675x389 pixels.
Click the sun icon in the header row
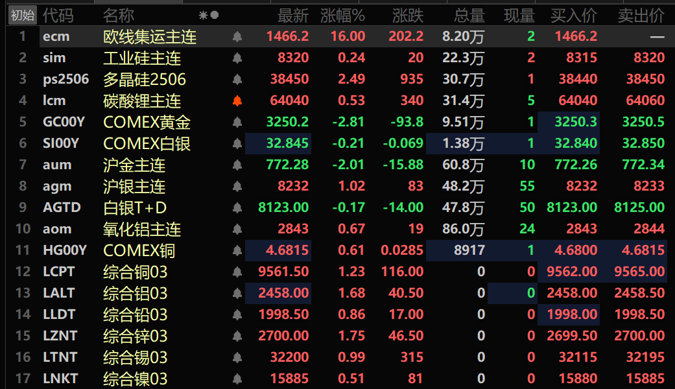(203, 16)
